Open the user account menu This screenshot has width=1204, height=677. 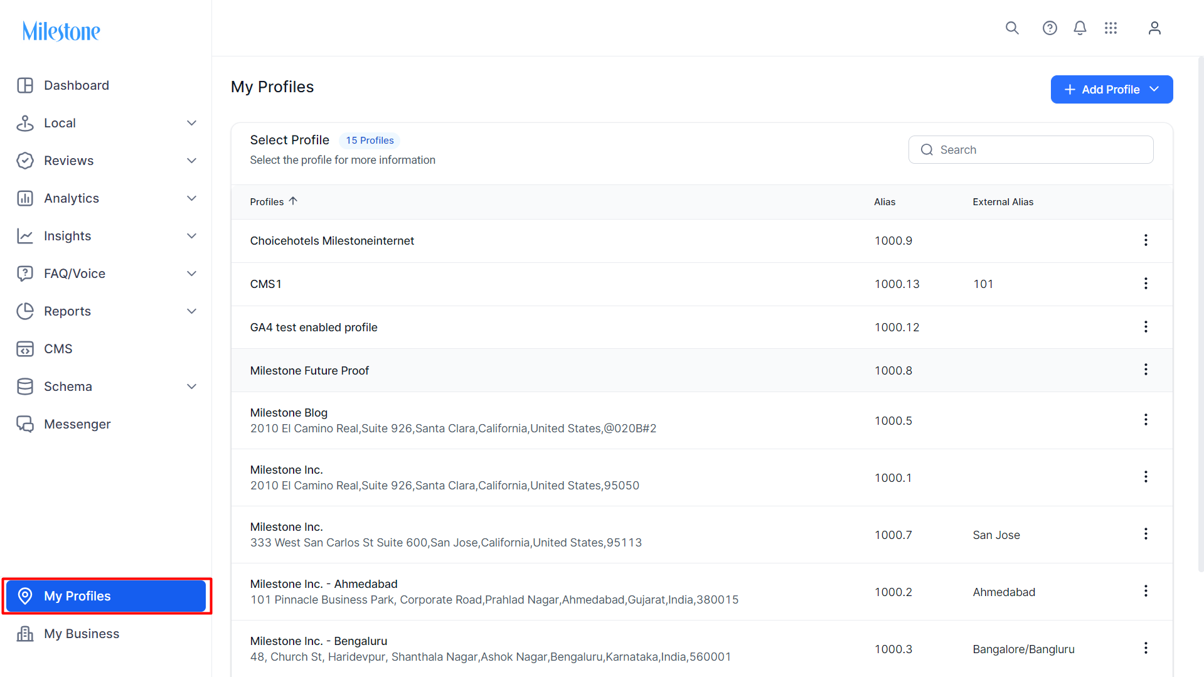pos(1154,28)
